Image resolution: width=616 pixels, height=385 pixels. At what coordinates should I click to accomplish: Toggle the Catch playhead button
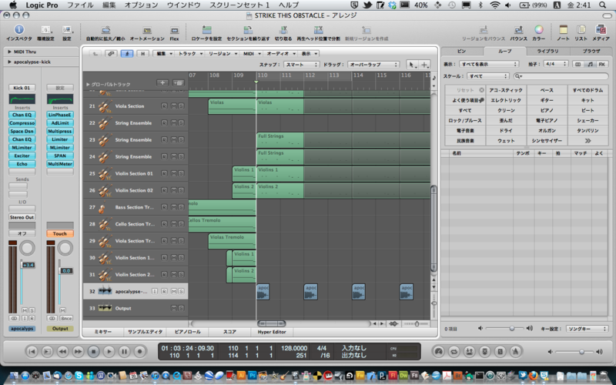pos(126,53)
